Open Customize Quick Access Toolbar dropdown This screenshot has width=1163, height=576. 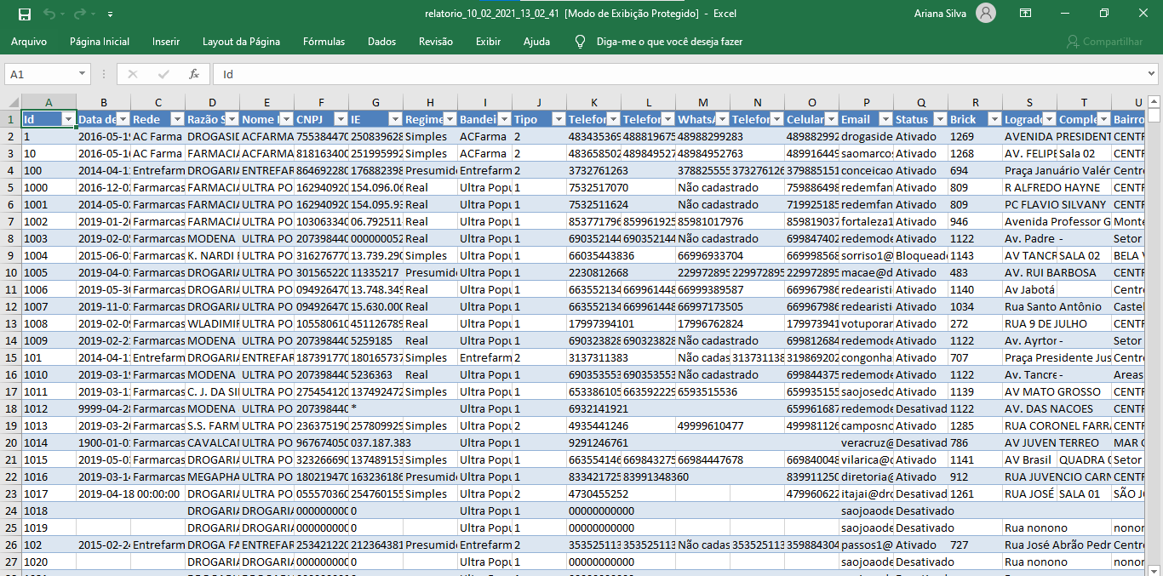[x=111, y=14]
